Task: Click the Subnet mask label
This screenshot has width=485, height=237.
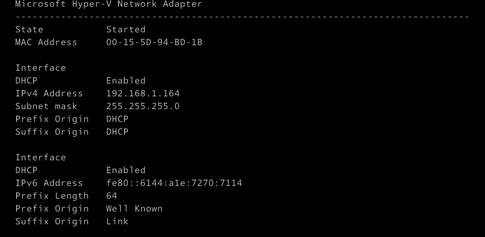Action: tap(46, 106)
